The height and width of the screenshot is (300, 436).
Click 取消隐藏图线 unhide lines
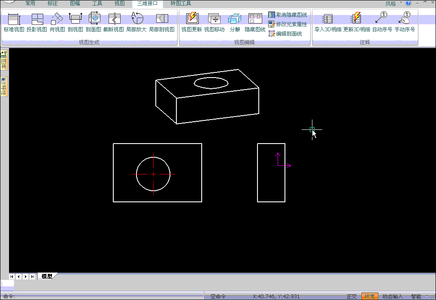[288, 15]
